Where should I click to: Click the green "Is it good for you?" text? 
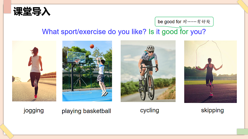click(x=177, y=32)
